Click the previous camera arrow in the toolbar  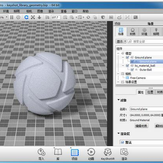pos(76,18)
